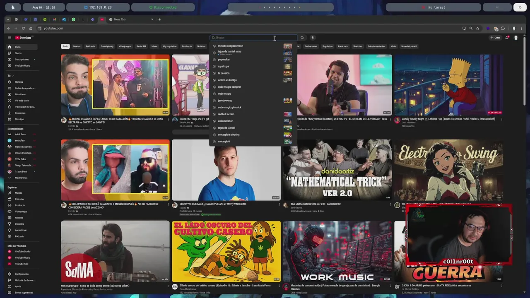The width and height of the screenshot is (530, 298).
Task: Click the No target panel widget
Action: click(x=433, y=7)
